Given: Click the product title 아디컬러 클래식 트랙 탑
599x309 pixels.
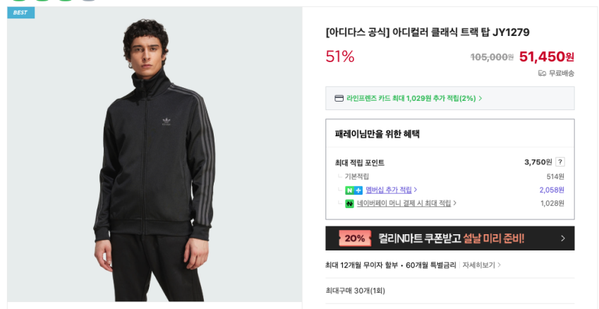Looking at the screenshot, I should pyautogui.click(x=428, y=32).
